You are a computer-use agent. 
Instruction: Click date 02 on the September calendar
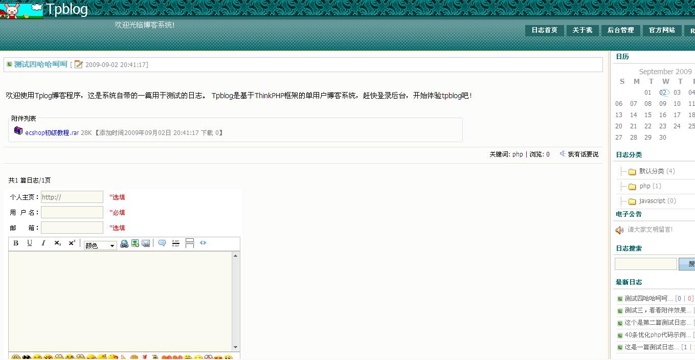(x=664, y=93)
